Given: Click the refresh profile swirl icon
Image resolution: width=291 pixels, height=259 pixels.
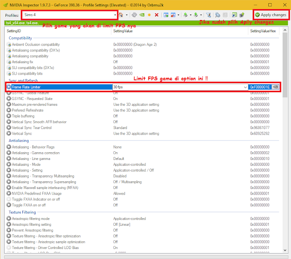Looking at the screenshot, I should point(134,15).
